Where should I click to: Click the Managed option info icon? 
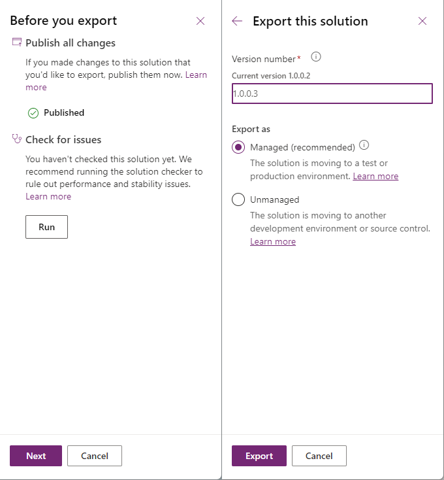tap(364, 145)
